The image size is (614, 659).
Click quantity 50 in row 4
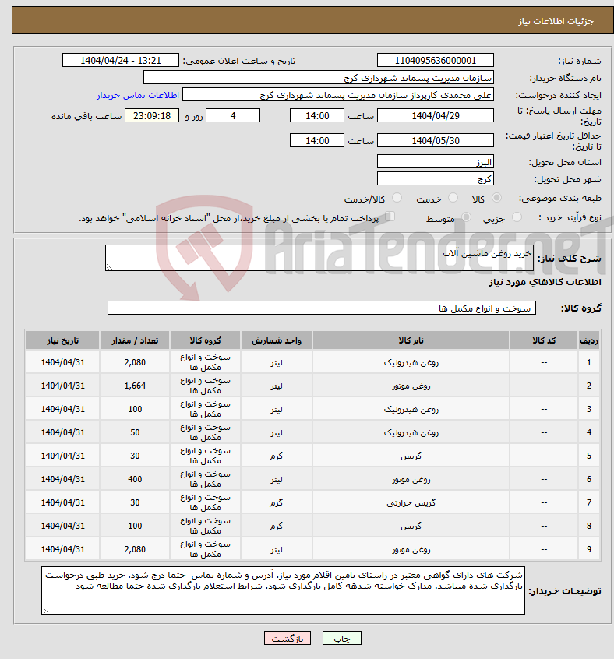pyautogui.click(x=135, y=432)
